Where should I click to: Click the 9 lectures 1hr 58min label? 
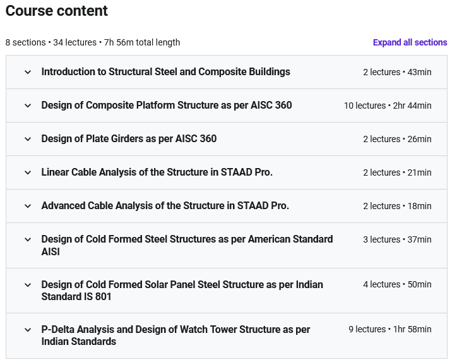[390, 329]
